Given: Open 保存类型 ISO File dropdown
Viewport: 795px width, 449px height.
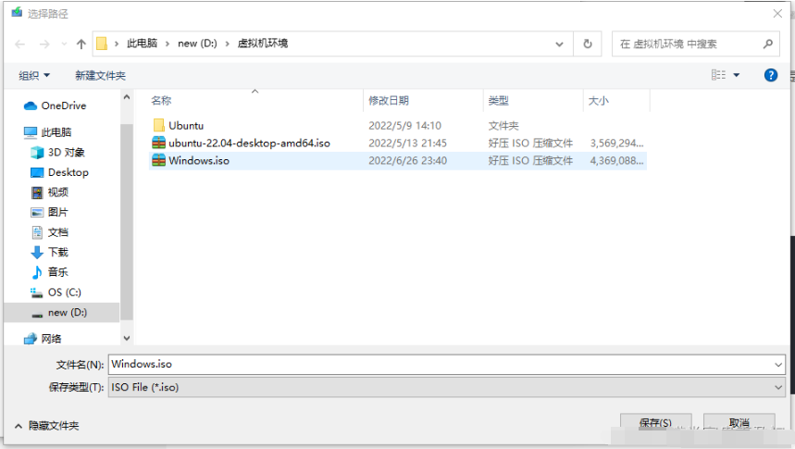Looking at the screenshot, I should point(447,387).
